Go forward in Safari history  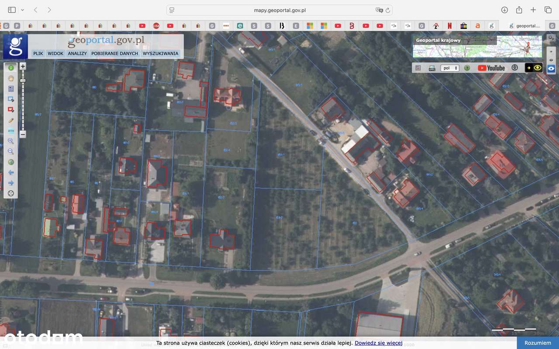click(x=49, y=10)
